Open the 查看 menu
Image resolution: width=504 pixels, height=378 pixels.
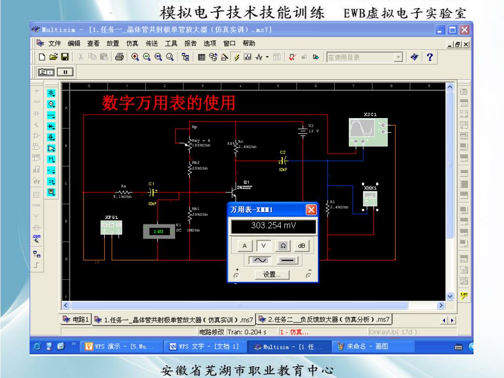coord(93,43)
